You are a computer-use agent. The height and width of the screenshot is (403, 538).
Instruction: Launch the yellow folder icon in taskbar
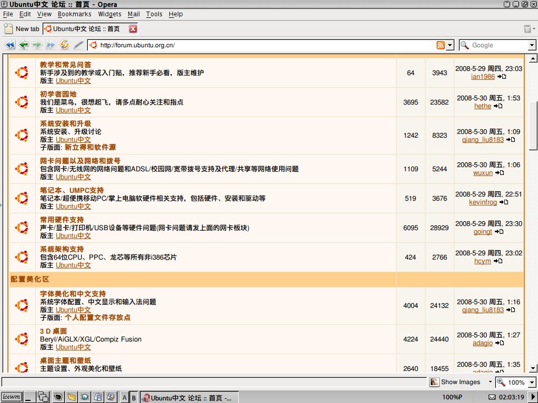click(x=72, y=397)
